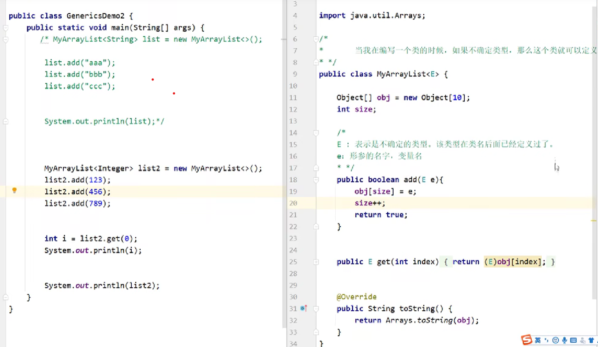Click the fold end marker on line 8
The width and height of the screenshot is (598, 347).
pos(316,62)
